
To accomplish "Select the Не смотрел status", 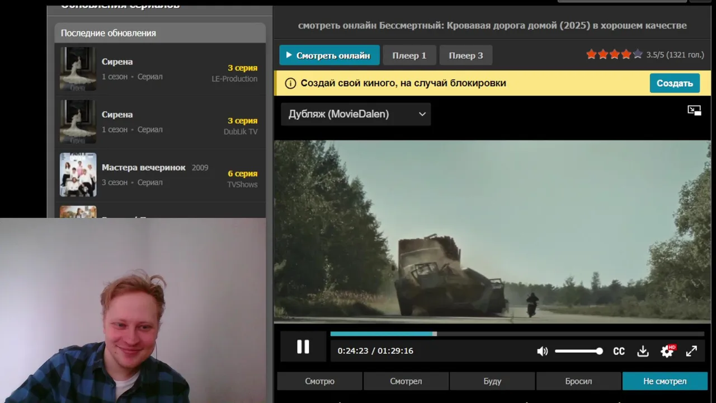I will [665, 381].
